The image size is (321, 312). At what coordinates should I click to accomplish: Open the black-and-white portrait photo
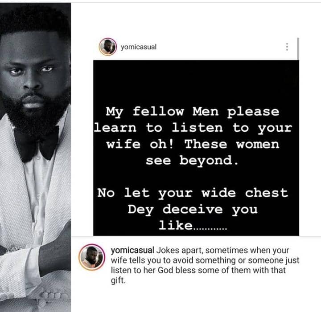click(x=35, y=157)
